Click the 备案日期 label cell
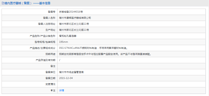This screenshot has height=96, width=209. [x=30, y=78]
